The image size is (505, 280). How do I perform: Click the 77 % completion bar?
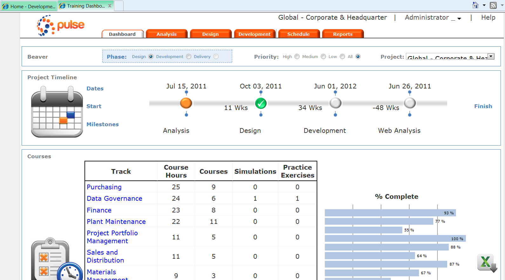point(379,221)
